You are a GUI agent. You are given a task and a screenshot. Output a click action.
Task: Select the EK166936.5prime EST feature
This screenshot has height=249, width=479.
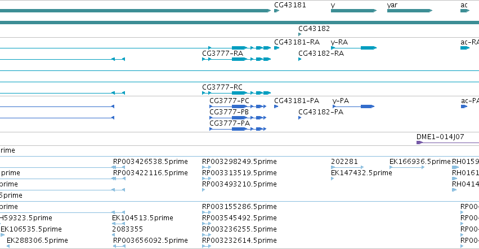point(407,167)
